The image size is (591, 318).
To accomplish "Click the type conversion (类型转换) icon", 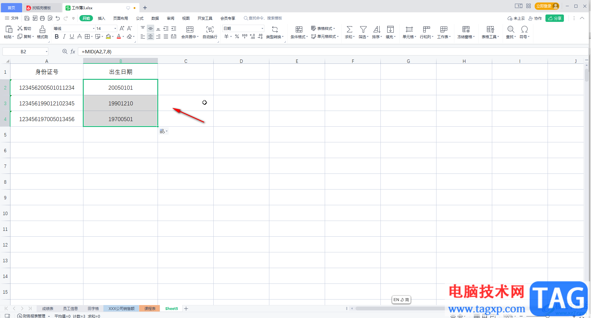I will (275, 29).
